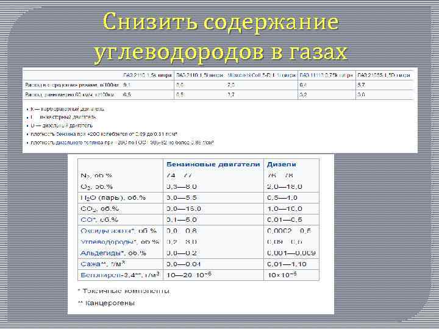Viewport: 439px width, 329px height.
Task: Click the injector engine note line
Action: click(x=63, y=117)
